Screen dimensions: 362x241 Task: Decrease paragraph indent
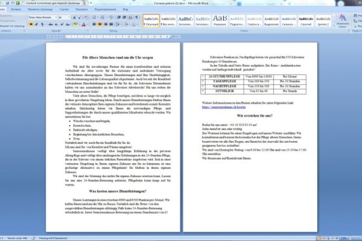pos(119,17)
